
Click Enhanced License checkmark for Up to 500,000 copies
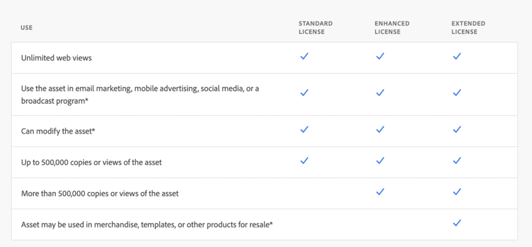click(380, 160)
